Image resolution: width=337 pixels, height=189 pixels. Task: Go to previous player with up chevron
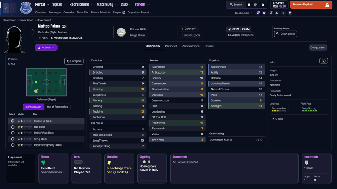pos(32,30)
